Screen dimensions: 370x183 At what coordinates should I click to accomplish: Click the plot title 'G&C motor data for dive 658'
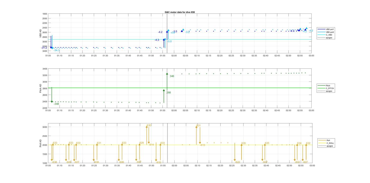click(x=180, y=12)
